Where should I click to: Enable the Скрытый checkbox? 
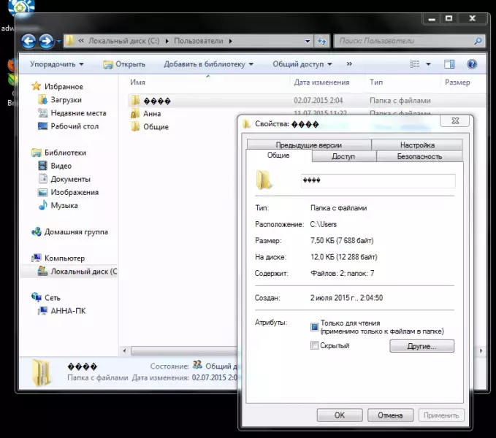pos(314,345)
